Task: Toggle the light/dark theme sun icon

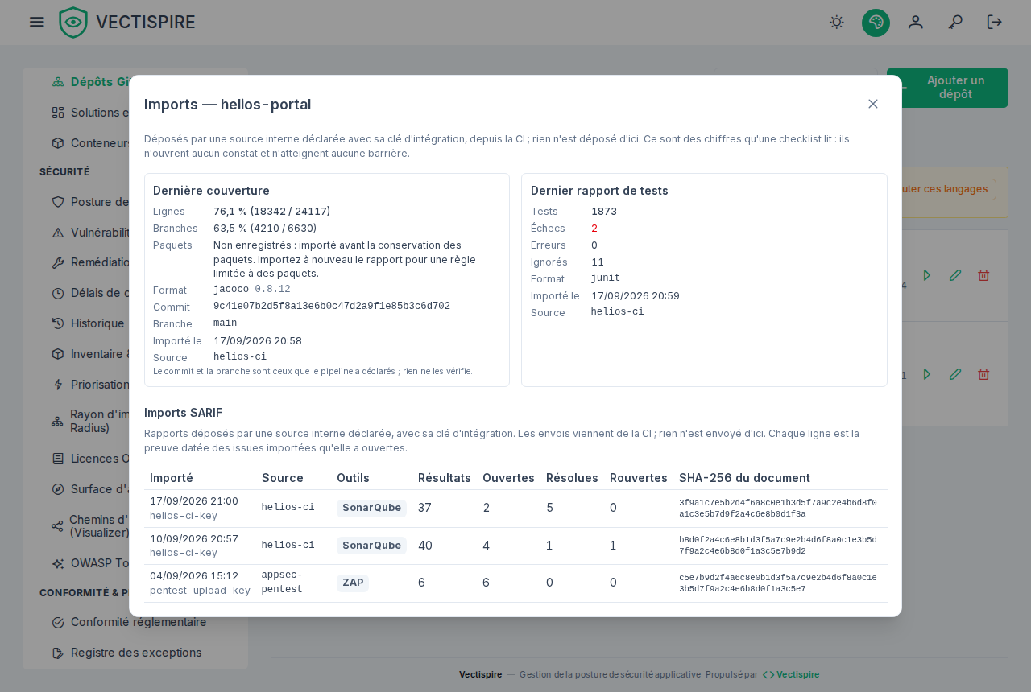Action: pyautogui.click(x=837, y=22)
